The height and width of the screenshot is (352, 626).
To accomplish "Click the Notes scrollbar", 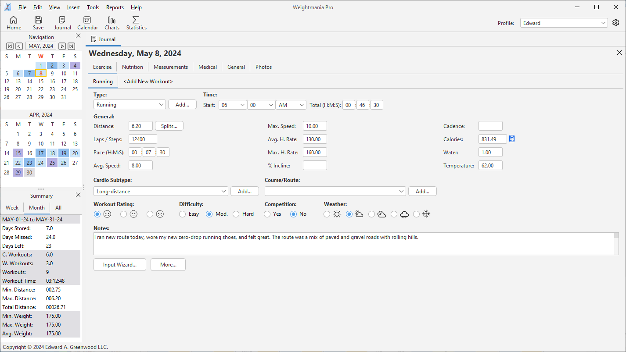I will pos(616,244).
